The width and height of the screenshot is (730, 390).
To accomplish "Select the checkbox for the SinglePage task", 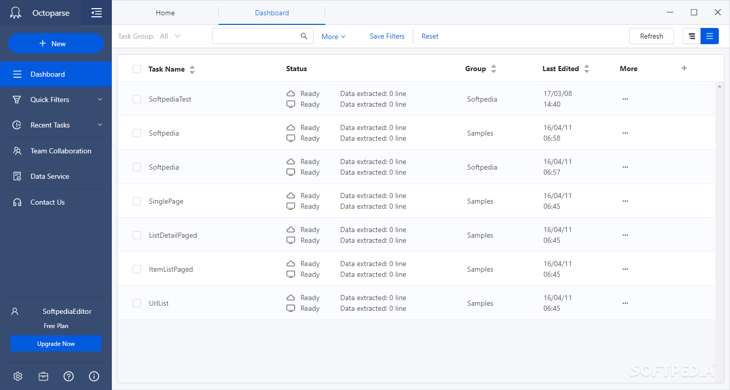I will pos(136,201).
